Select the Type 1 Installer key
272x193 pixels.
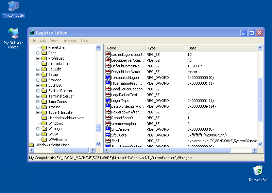(61, 112)
